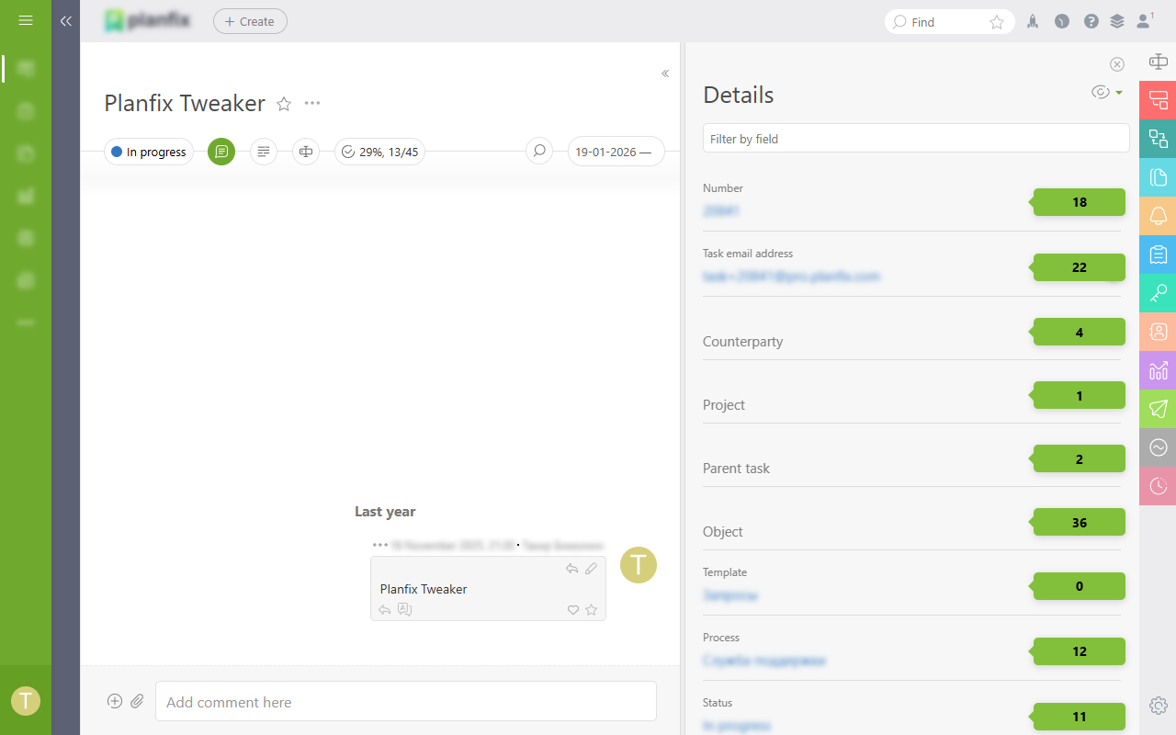Switch to the task description tab
This screenshot has width=1176, height=735.
tap(264, 152)
